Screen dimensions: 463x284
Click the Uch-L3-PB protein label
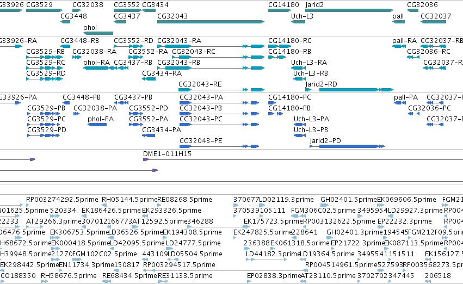click(311, 130)
